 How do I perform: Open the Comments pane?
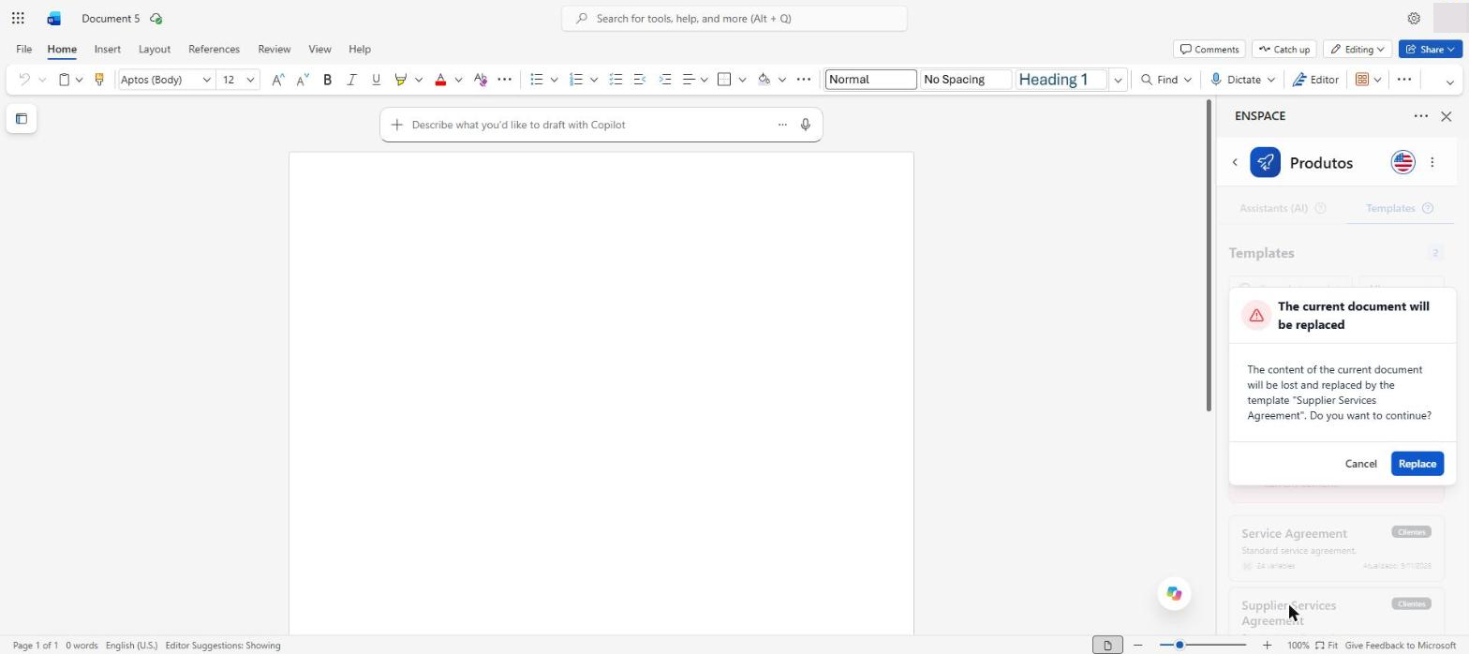coord(1209,49)
